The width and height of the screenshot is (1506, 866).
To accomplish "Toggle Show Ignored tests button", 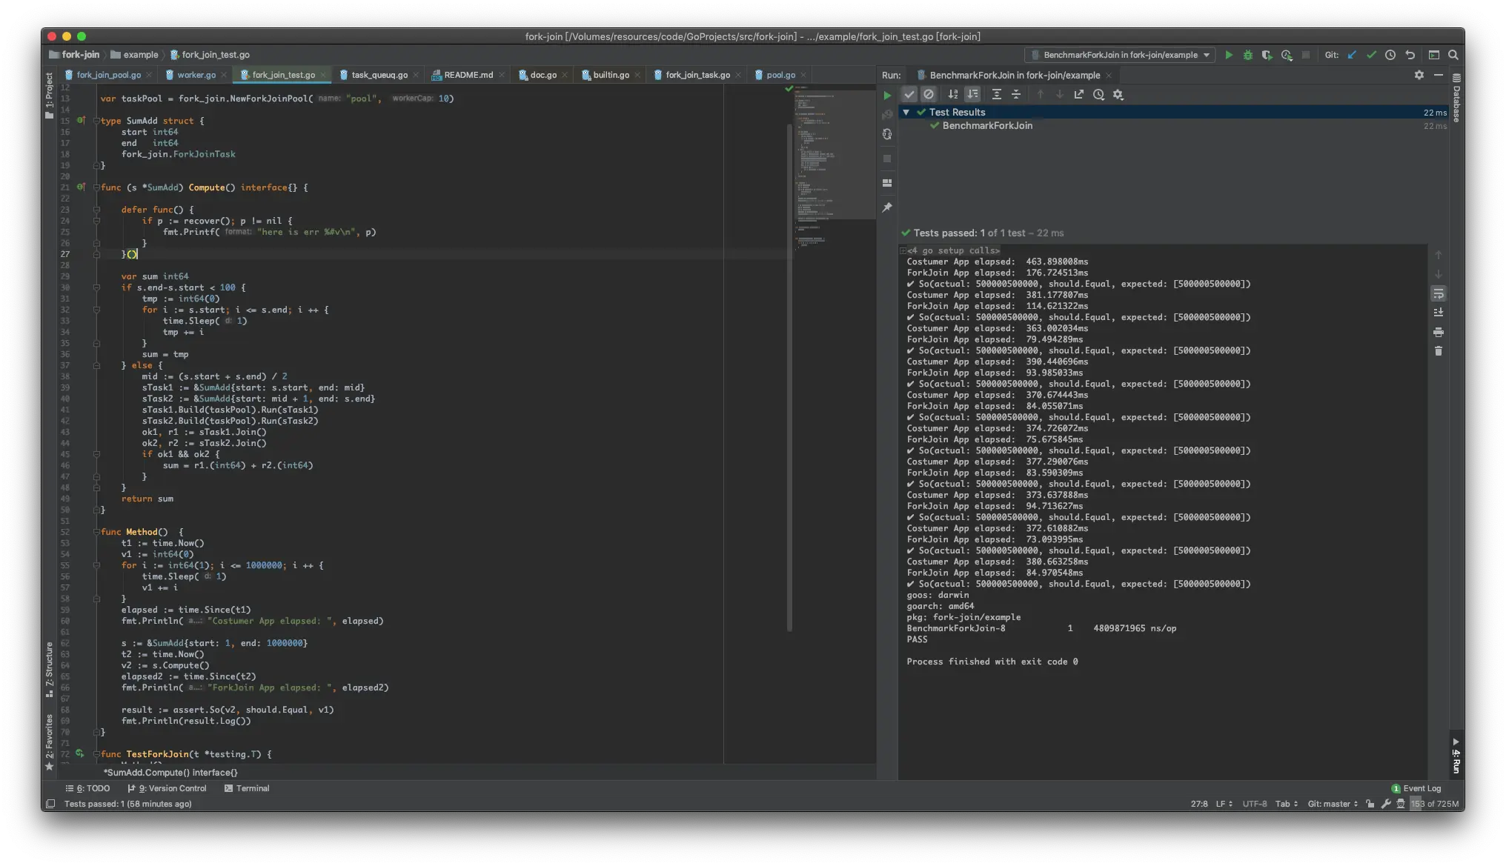I will (x=929, y=95).
